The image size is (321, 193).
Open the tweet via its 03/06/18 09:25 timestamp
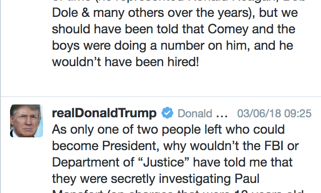[274, 113]
